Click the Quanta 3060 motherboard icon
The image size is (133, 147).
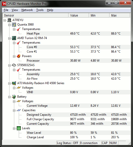pyautogui.click(x=14, y=25)
